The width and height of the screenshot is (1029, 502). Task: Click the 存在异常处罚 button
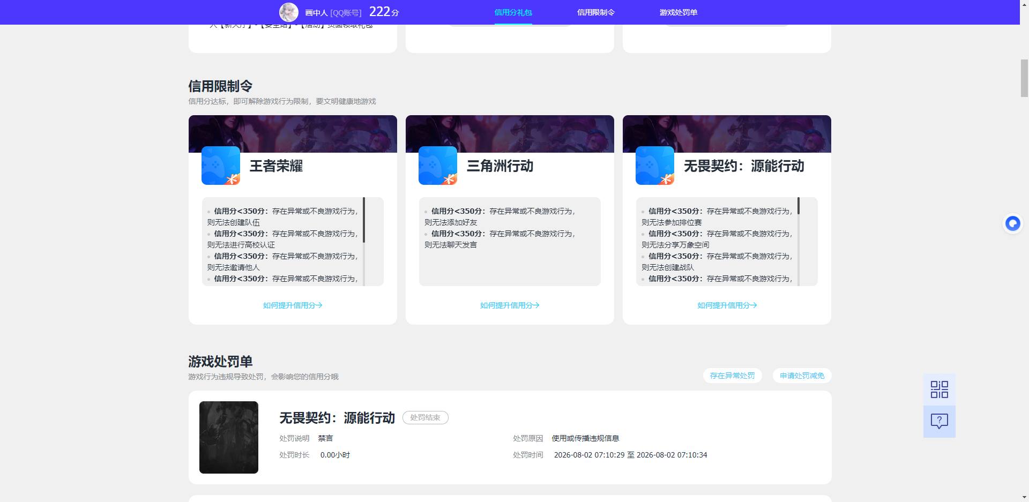pyautogui.click(x=732, y=376)
